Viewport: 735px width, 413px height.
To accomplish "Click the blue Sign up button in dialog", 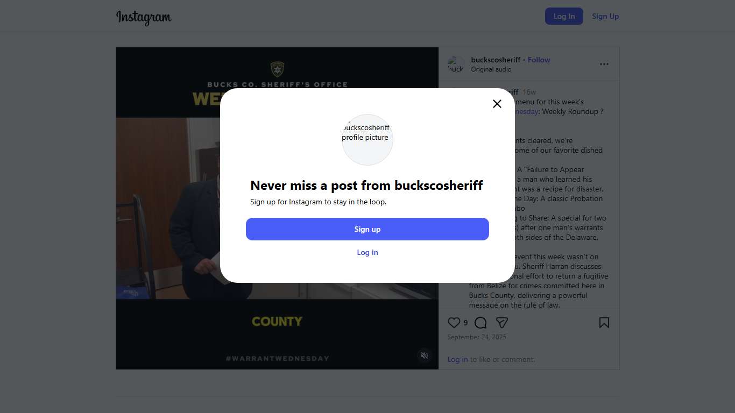I will [x=367, y=229].
